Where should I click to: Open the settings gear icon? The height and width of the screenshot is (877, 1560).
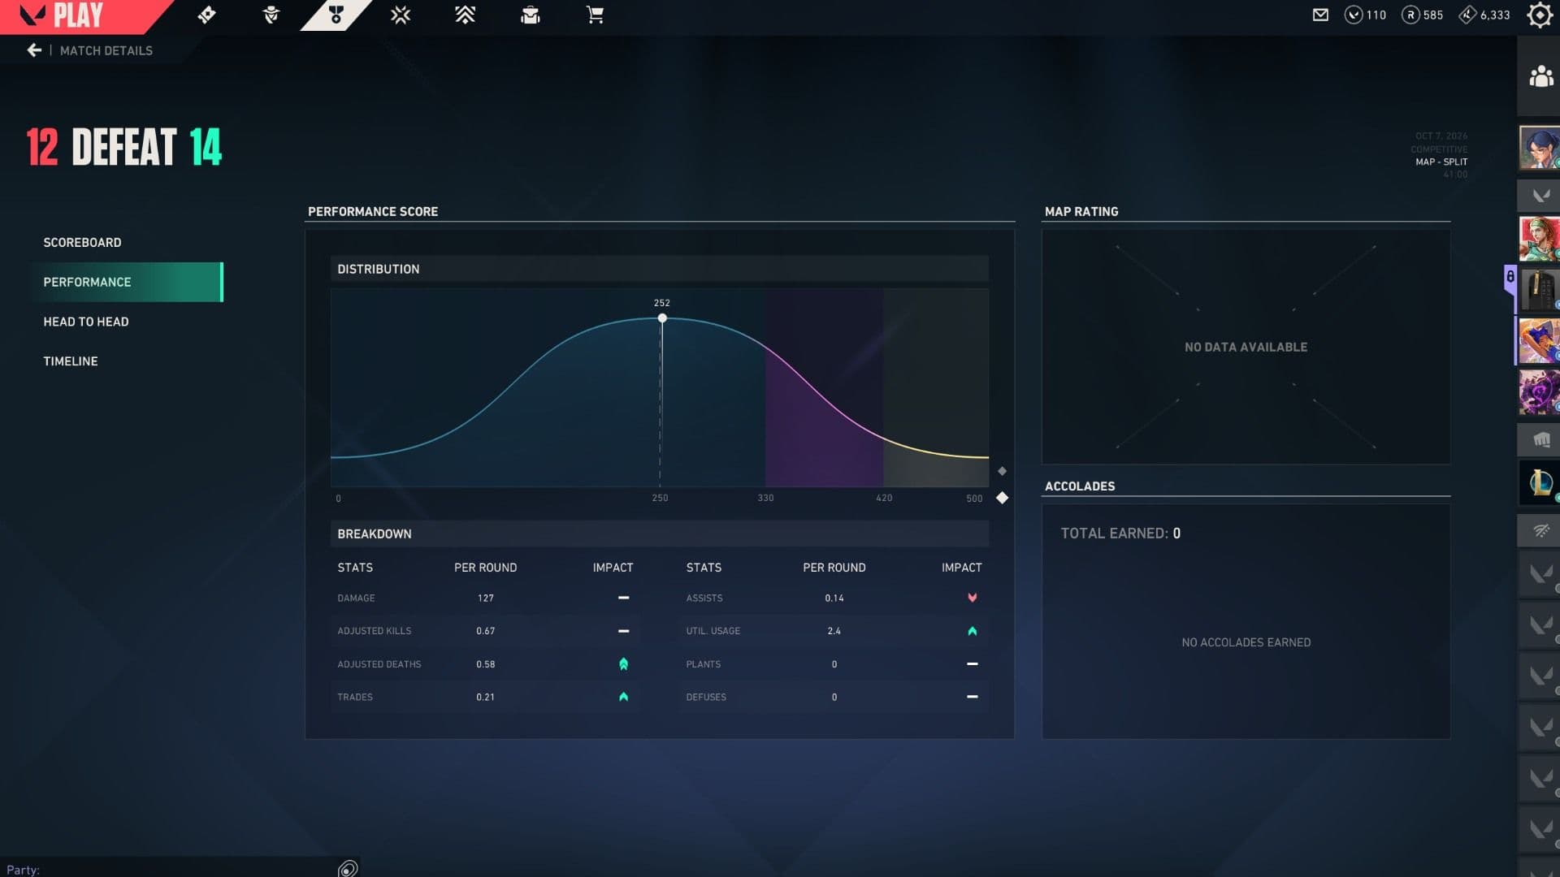(x=1540, y=15)
